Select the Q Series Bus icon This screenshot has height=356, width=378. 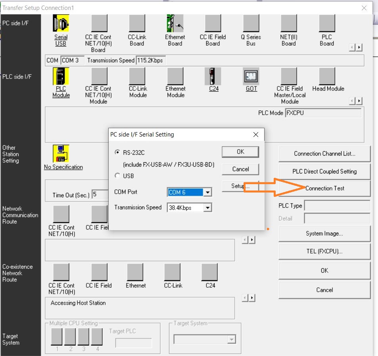(x=251, y=24)
